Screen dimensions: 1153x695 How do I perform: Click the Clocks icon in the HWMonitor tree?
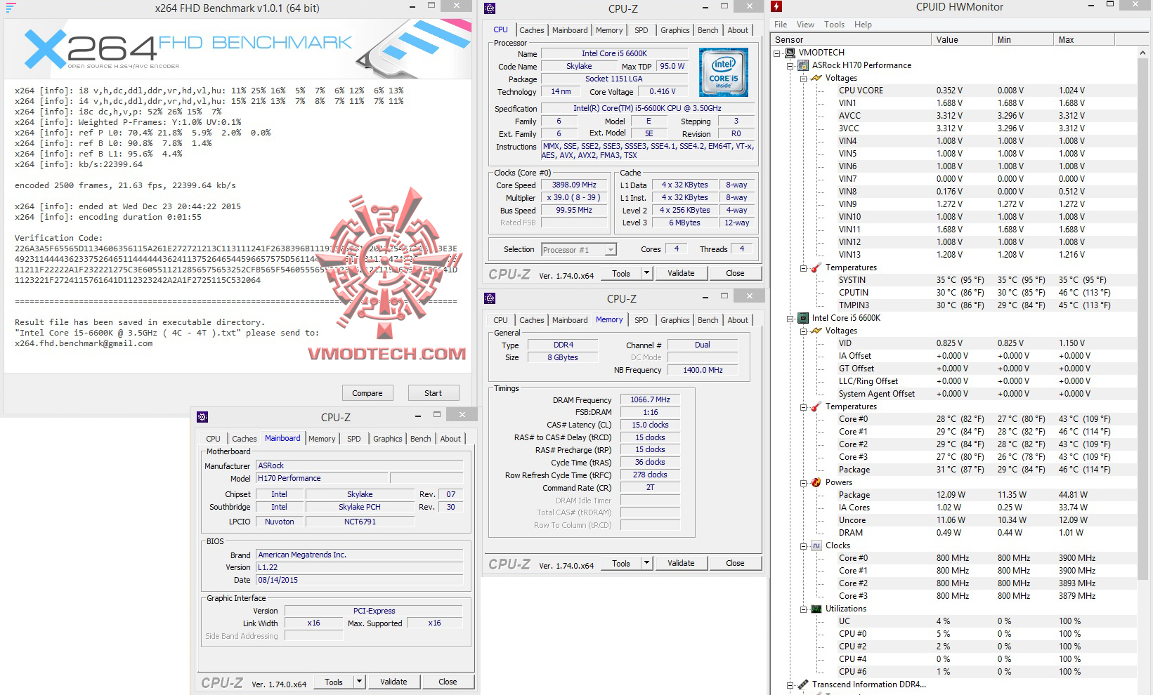tap(816, 545)
